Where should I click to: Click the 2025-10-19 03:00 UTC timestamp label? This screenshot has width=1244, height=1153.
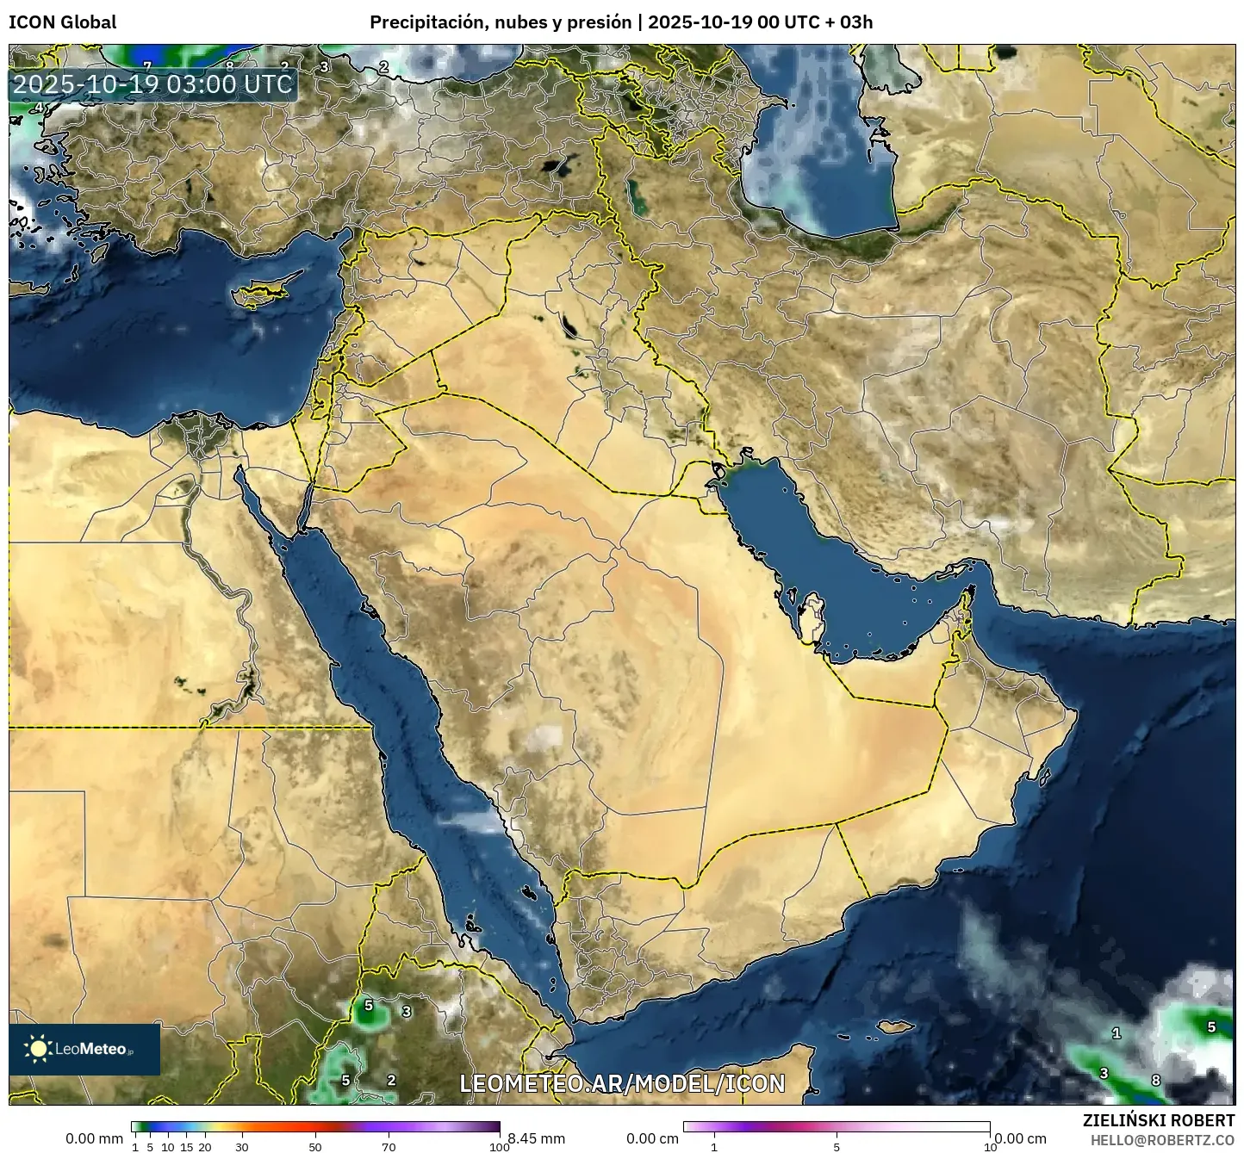coord(152,84)
